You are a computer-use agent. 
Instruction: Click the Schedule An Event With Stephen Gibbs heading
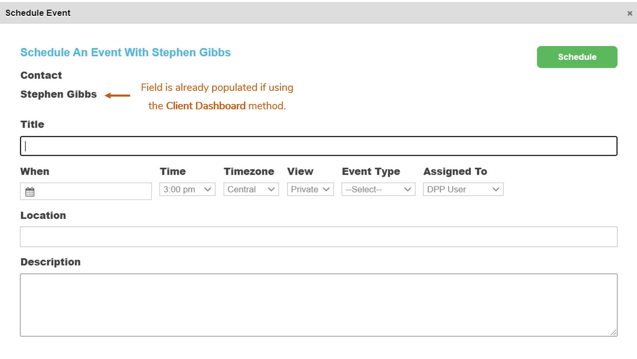126,52
